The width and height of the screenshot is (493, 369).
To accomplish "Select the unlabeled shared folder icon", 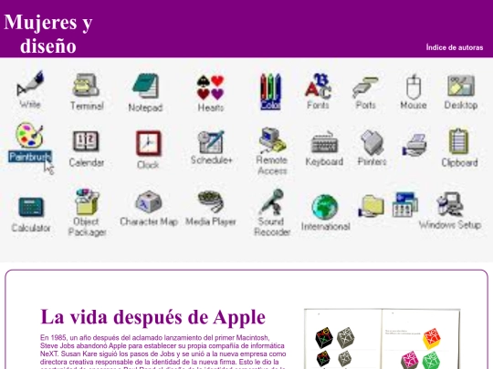I will click(372, 206).
